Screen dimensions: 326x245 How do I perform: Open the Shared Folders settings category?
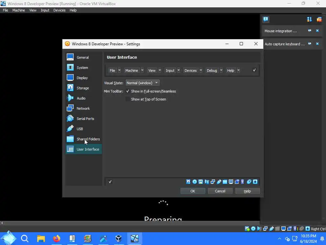[x=84, y=139]
